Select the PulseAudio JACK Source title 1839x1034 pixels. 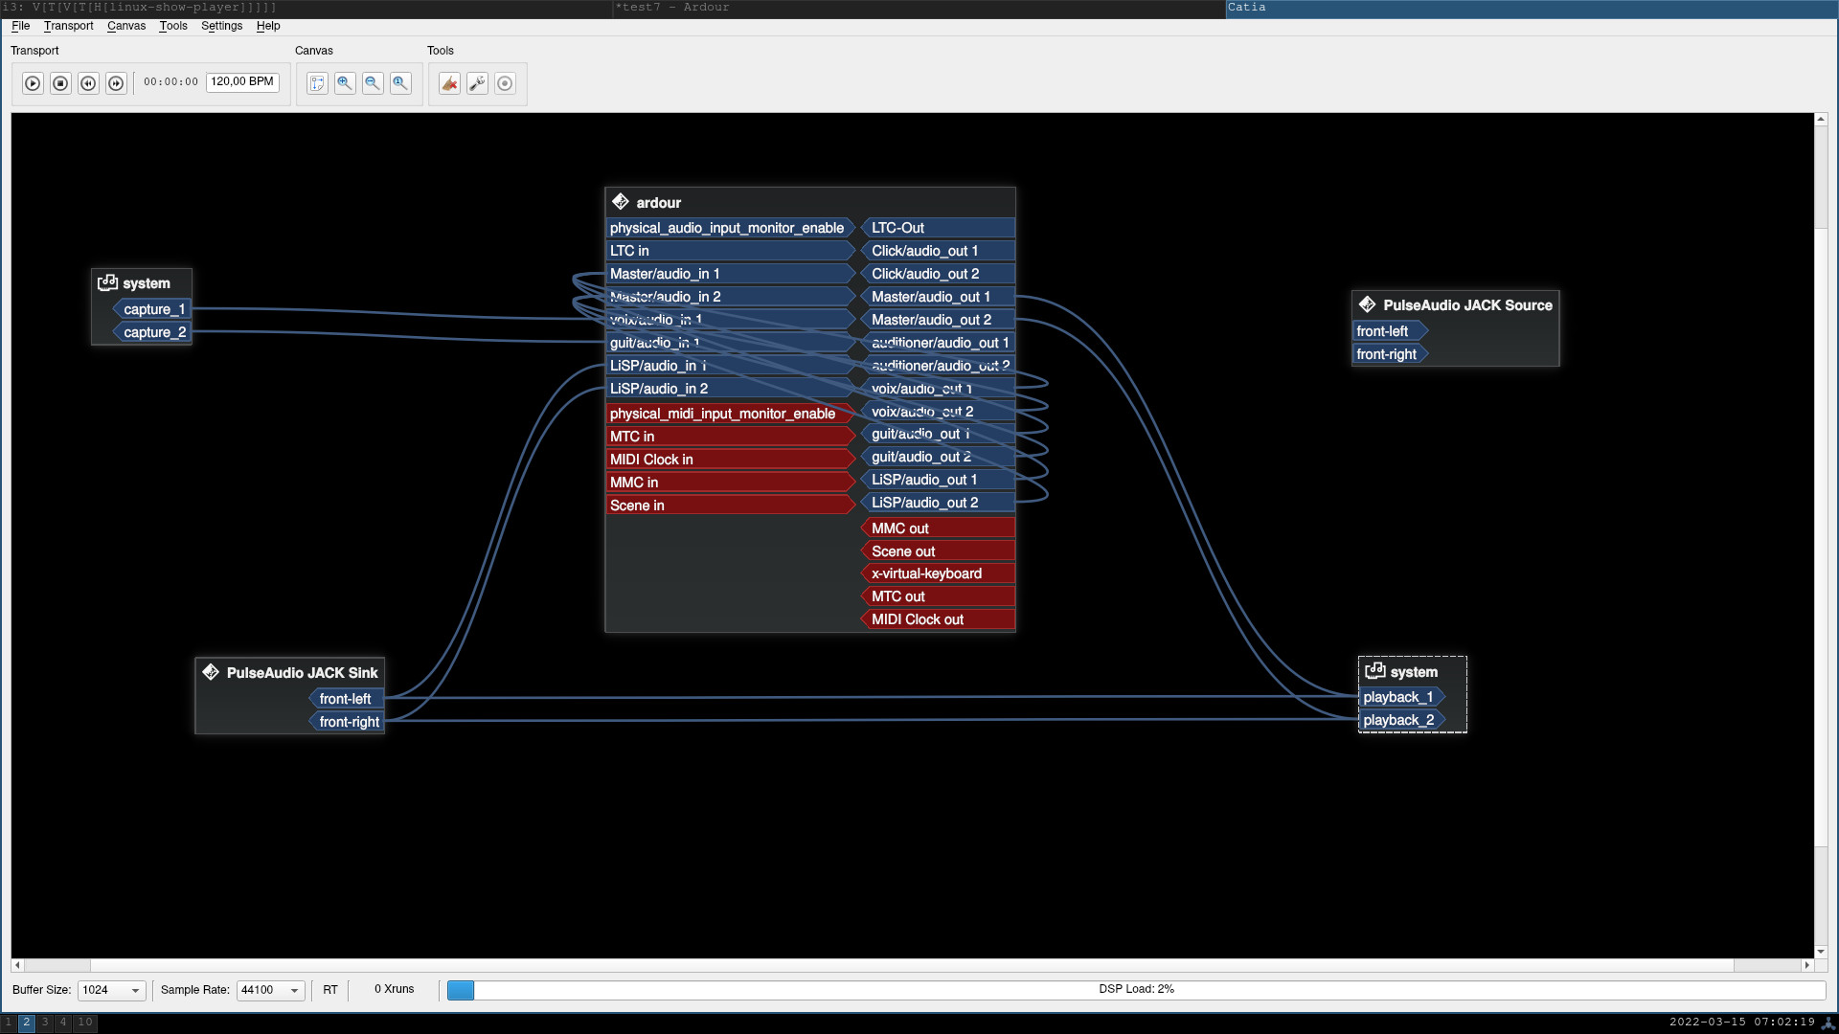coord(1466,305)
